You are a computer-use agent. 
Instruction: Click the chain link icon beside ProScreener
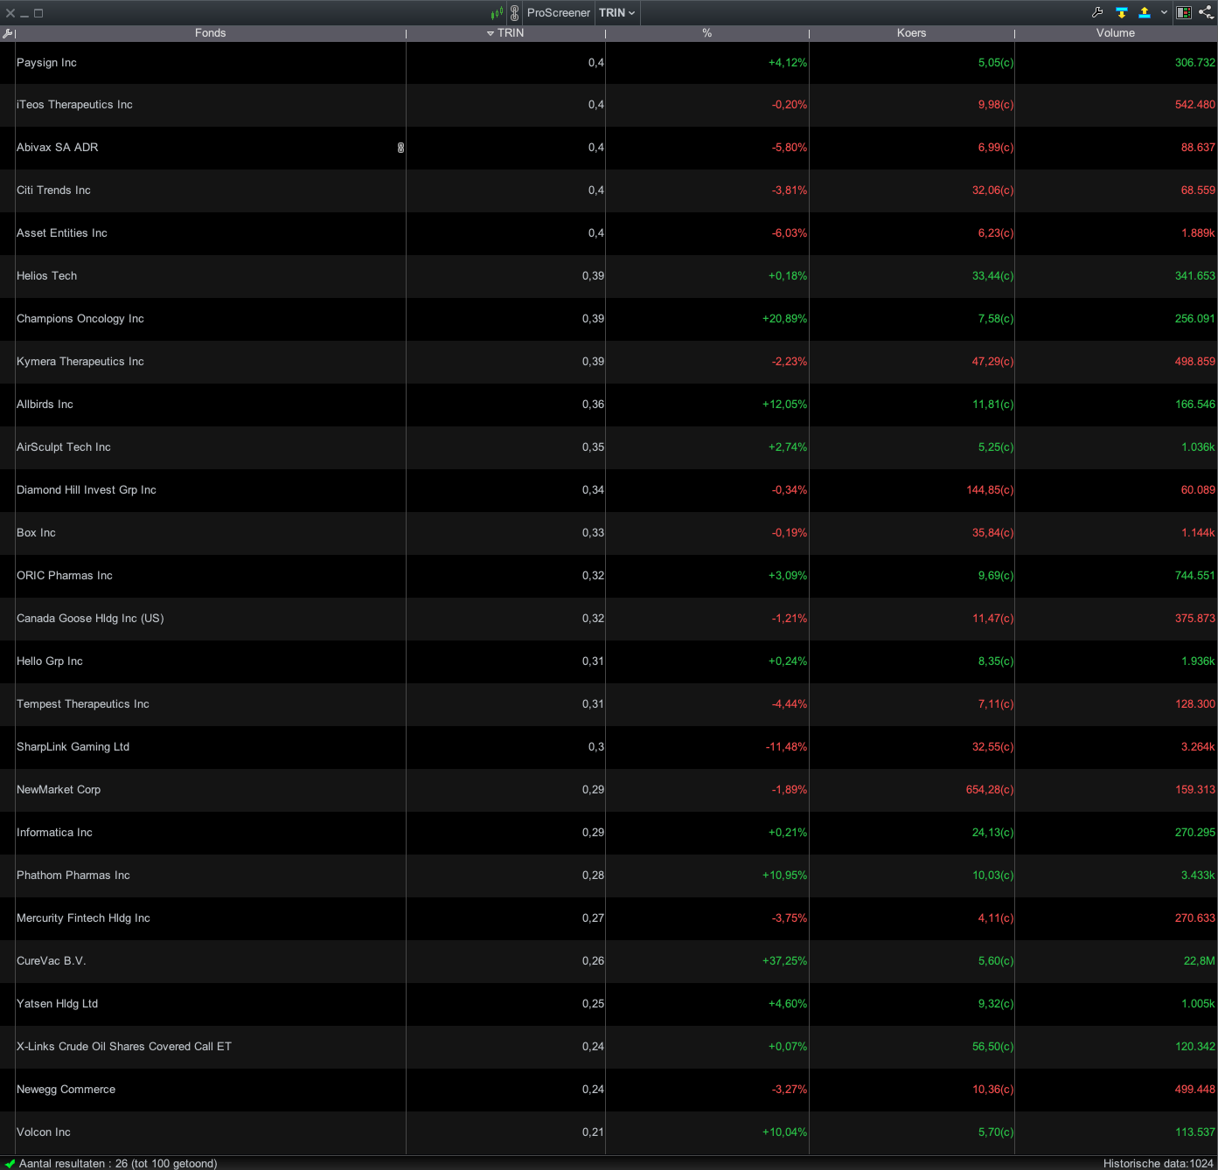coord(514,13)
